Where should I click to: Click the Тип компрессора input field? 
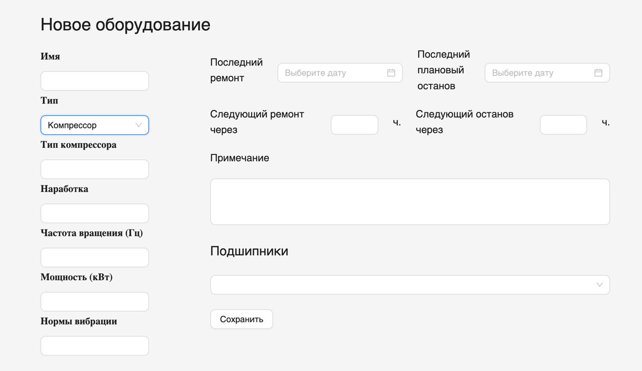click(94, 169)
